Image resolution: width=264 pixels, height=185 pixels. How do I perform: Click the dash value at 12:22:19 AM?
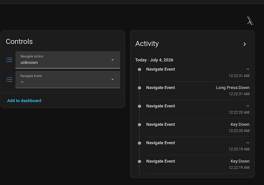(248, 143)
